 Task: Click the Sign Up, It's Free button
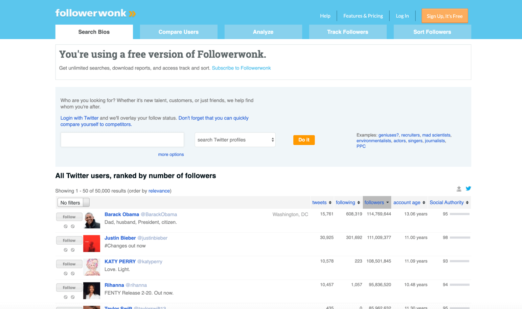445,16
